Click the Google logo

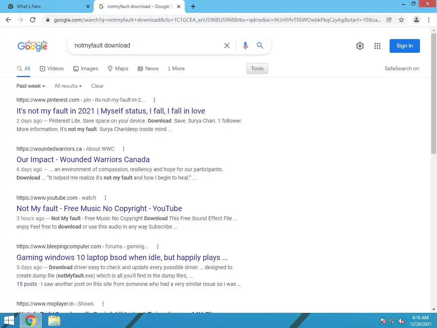coord(32,46)
